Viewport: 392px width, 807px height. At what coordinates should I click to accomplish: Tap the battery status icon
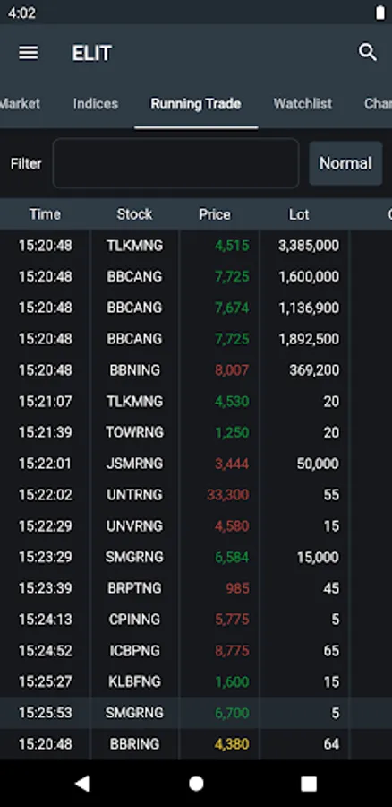(380, 13)
